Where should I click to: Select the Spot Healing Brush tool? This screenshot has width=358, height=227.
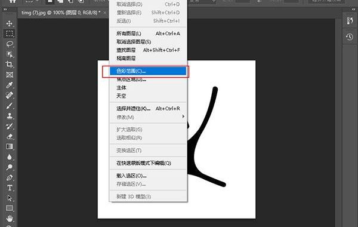point(10,96)
